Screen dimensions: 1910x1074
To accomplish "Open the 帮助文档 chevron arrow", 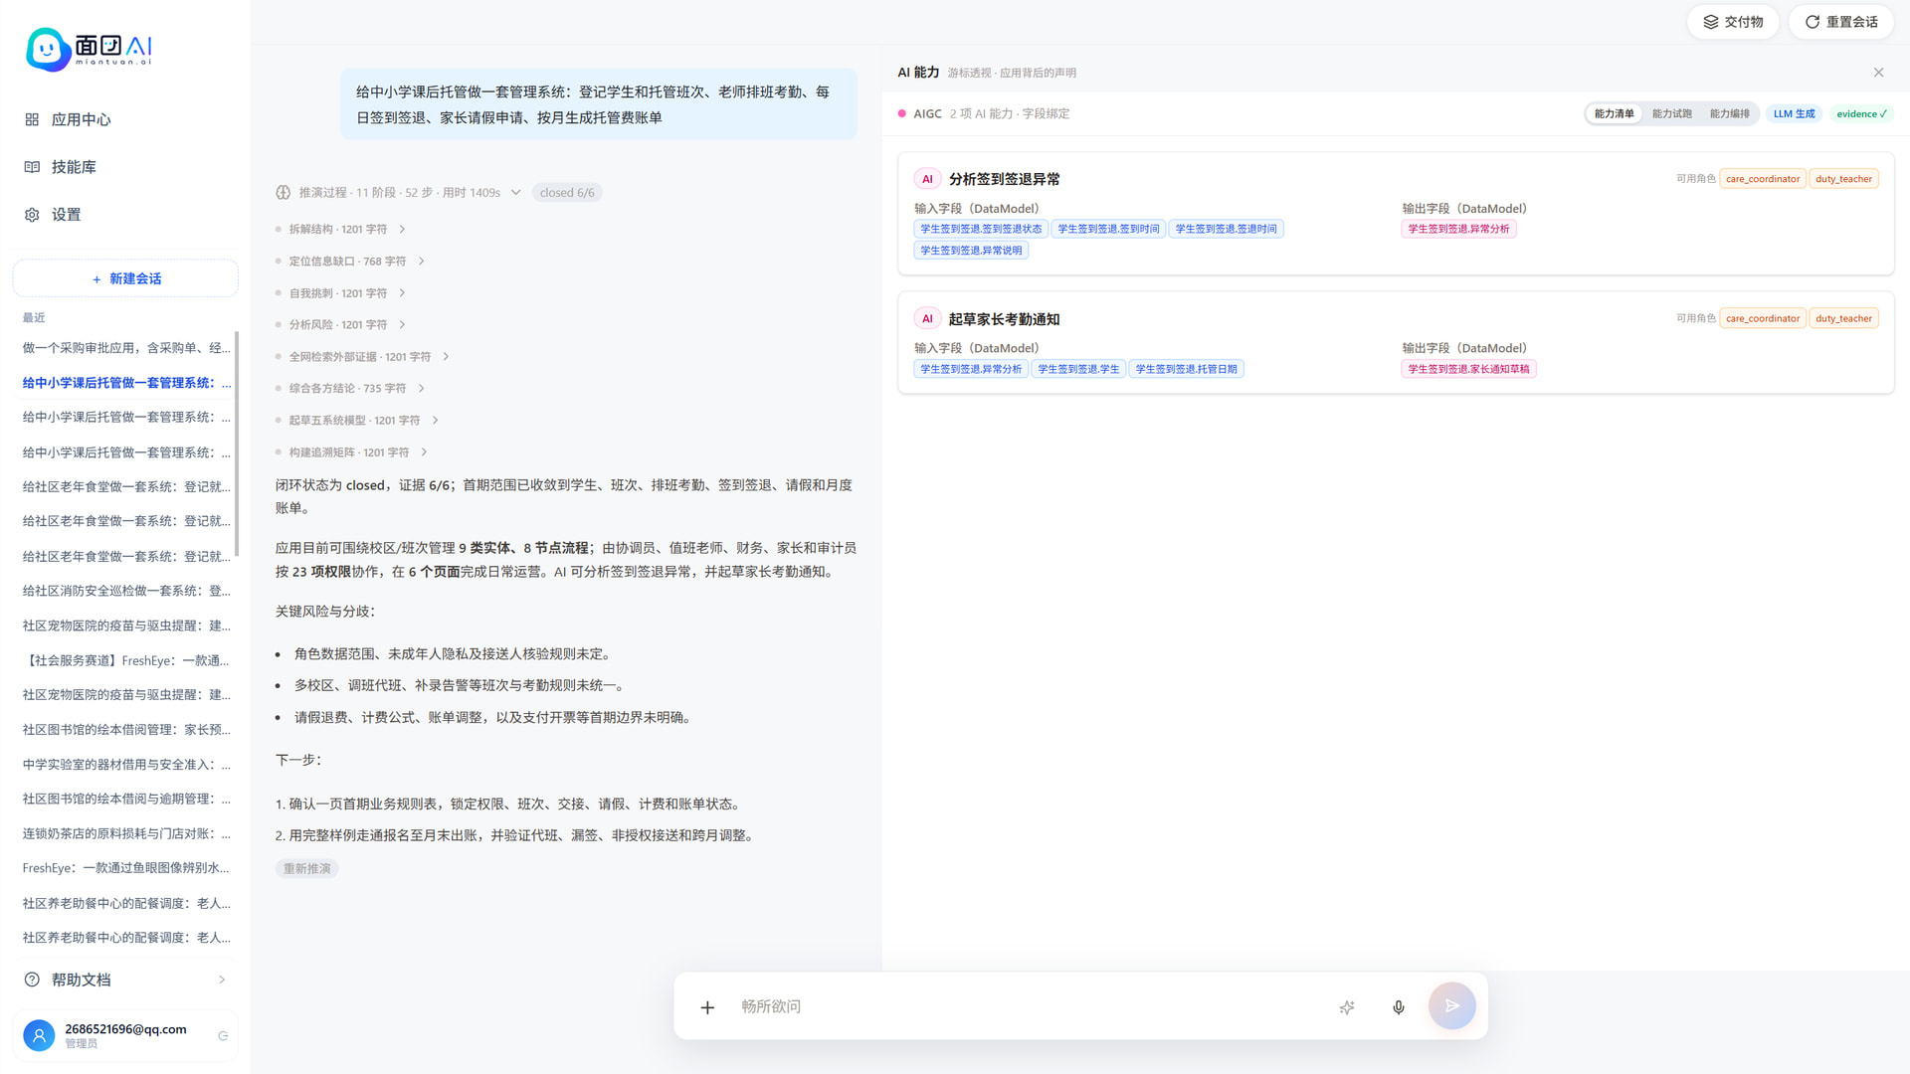I will pyautogui.click(x=221, y=980).
